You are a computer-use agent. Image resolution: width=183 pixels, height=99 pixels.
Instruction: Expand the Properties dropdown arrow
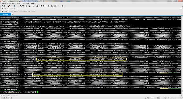pos(16,6)
